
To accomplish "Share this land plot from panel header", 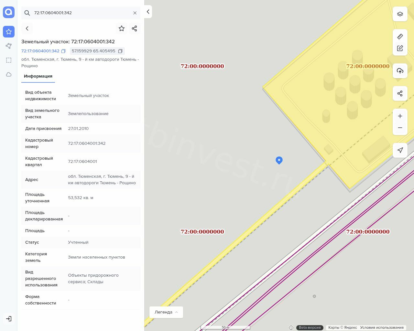I will coord(135,28).
